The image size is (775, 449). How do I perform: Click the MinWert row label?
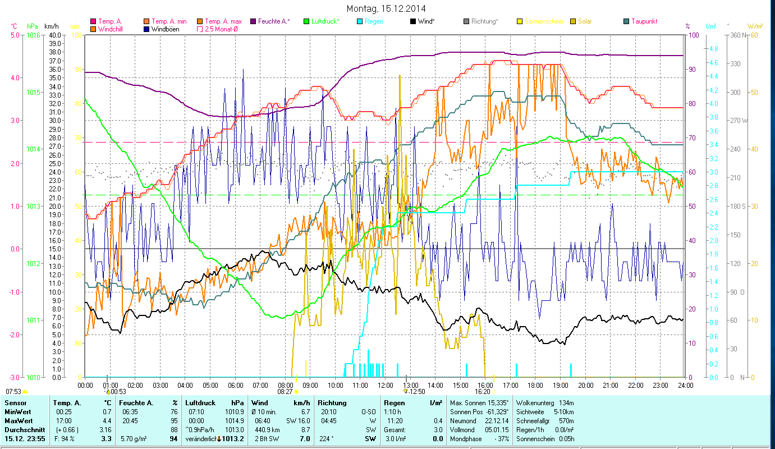[x=18, y=412]
